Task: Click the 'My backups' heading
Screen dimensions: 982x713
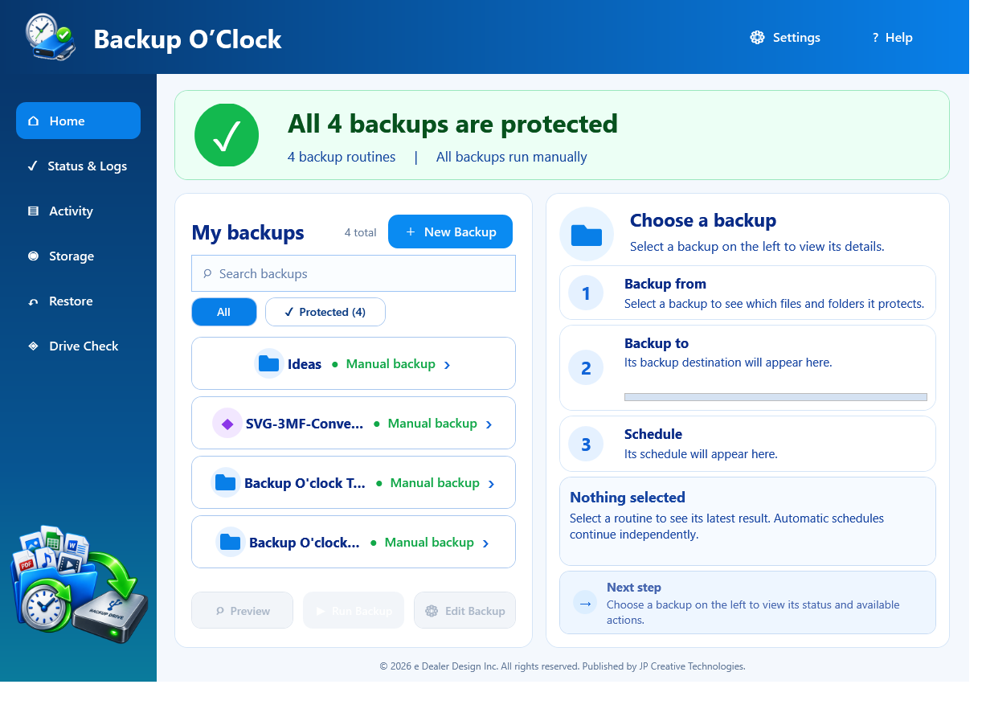Action: click(248, 233)
